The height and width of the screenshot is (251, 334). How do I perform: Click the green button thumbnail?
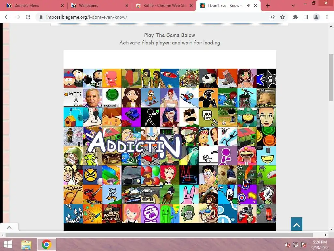click(112, 98)
